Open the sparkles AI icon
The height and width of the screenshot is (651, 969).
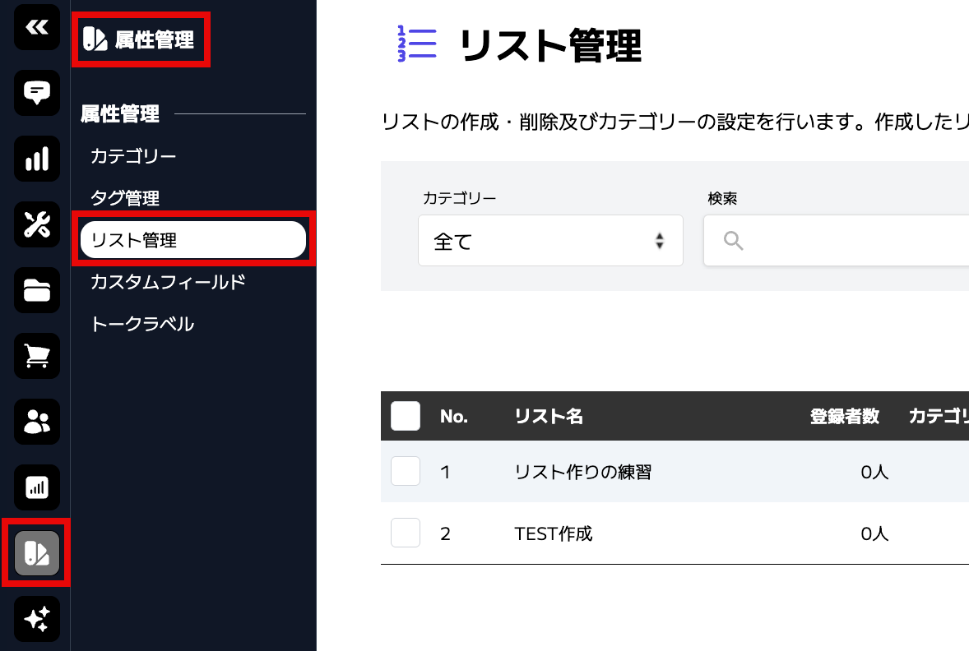click(37, 619)
